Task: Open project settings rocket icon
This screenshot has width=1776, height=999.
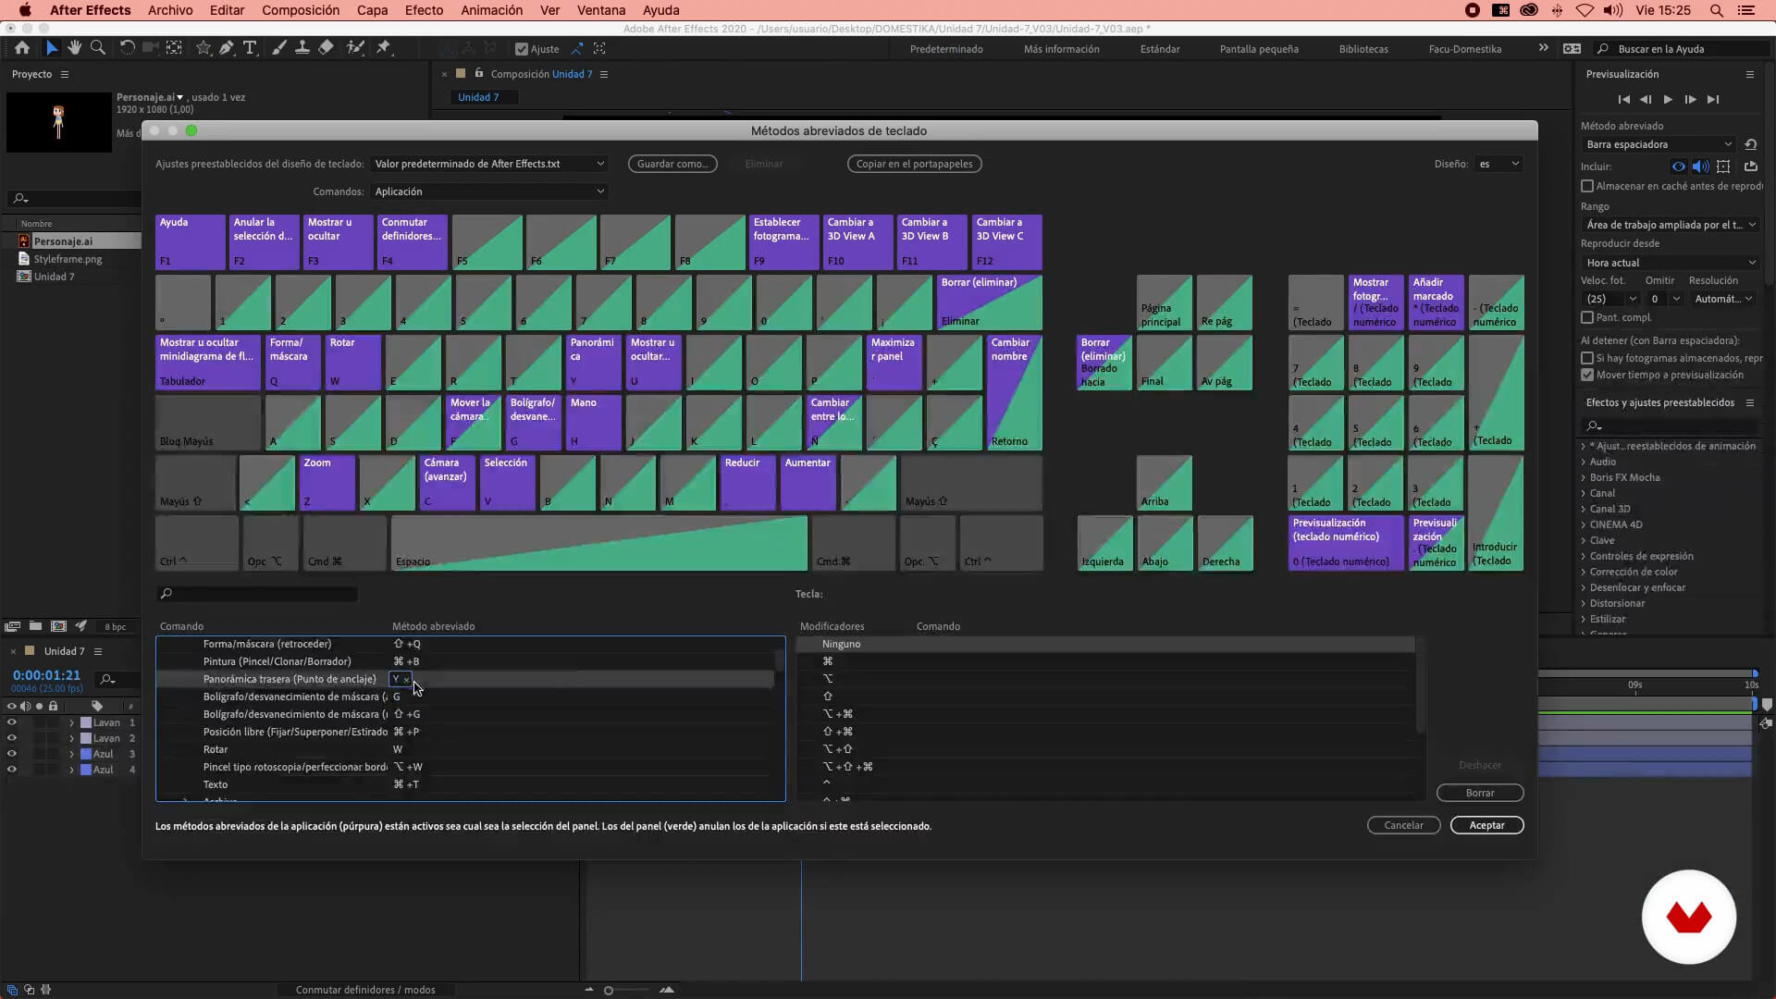Action: coord(80,626)
